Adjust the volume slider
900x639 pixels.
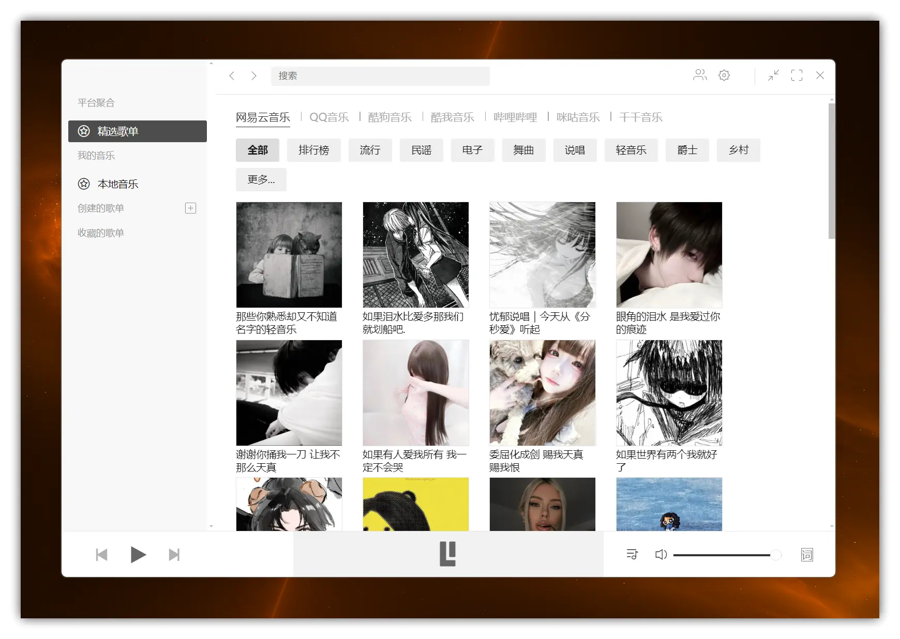click(727, 555)
